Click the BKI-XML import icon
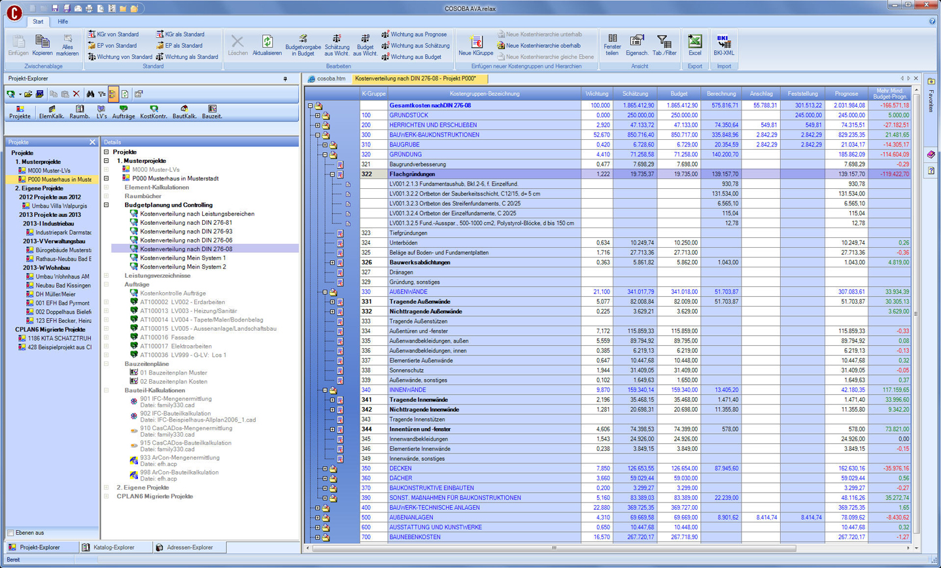Image resolution: width=941 pixels, height=568 pixels. tap(723, 44)
